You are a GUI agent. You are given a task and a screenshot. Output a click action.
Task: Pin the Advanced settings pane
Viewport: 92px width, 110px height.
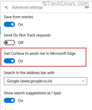(x=86, y=7)
